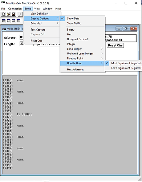Select Show Traffic display mode

click(x=82, y=23)
